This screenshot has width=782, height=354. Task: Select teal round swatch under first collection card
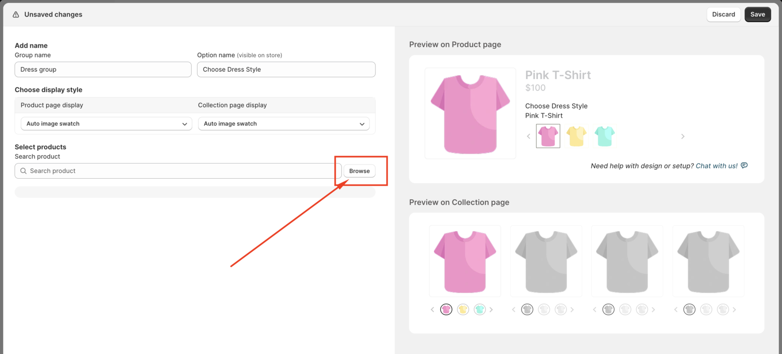pos(479,310)
